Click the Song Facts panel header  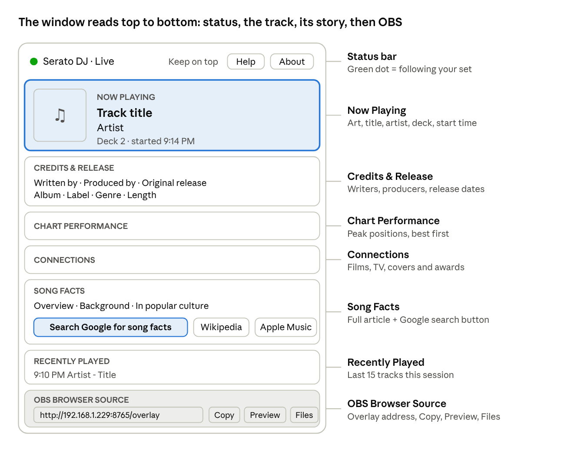(x=59, y=291)
